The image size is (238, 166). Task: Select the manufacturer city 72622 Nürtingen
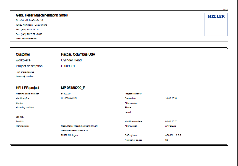click(x=69, y=135)
